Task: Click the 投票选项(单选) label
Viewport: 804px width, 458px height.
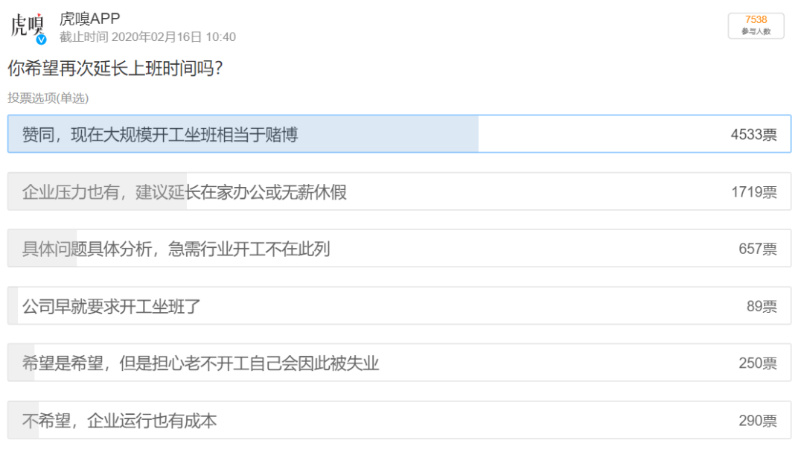Action: [48, 98]
